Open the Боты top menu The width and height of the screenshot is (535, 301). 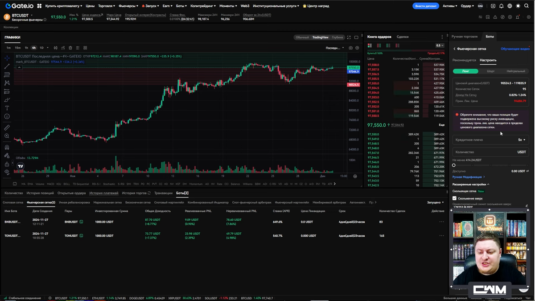click(181, 6)
